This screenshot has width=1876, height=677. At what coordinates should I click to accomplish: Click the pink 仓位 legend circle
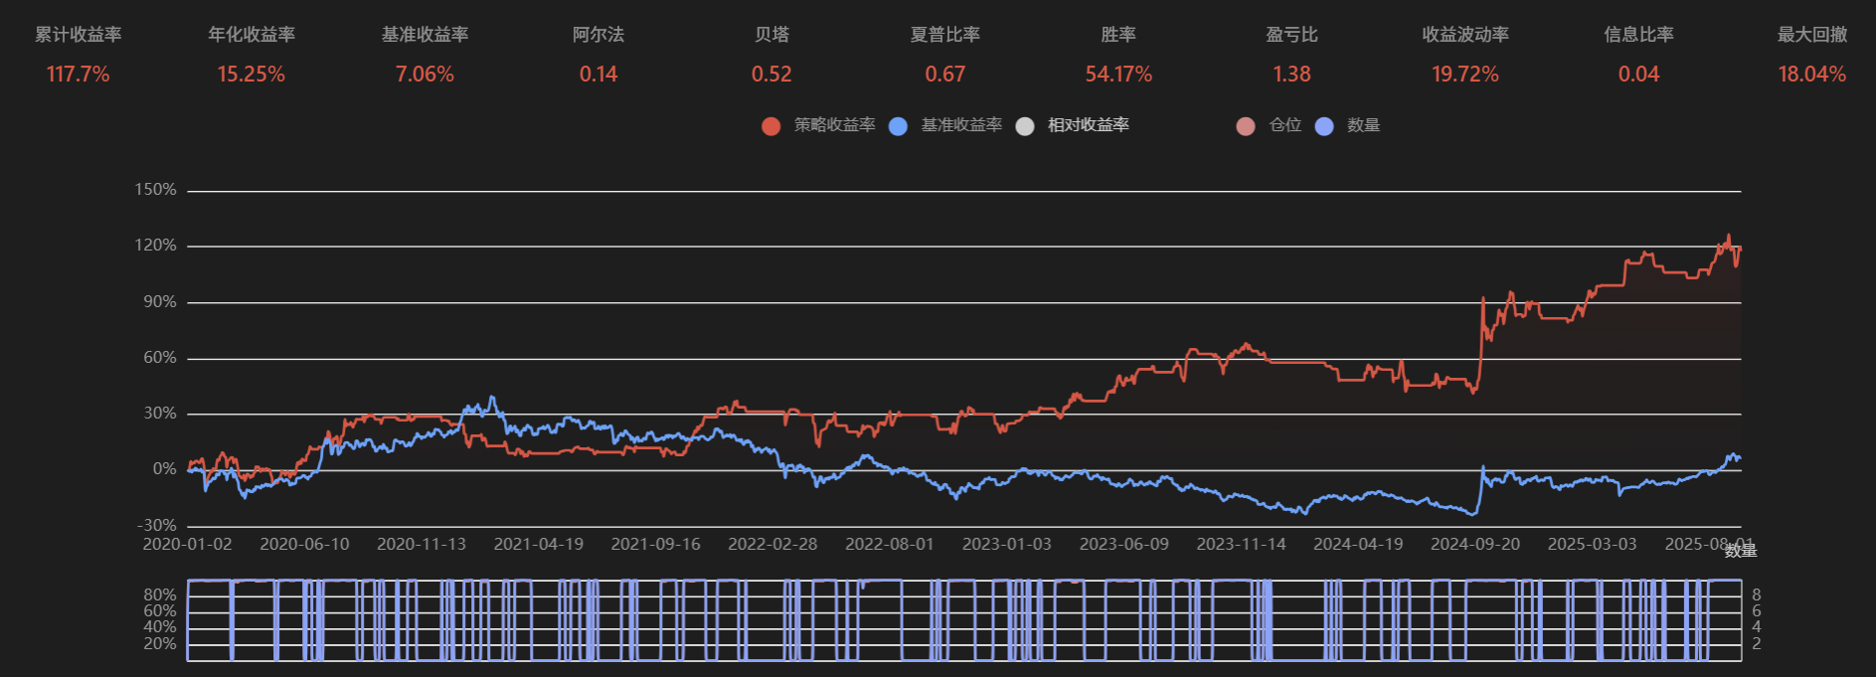(x=1246, y=126)
